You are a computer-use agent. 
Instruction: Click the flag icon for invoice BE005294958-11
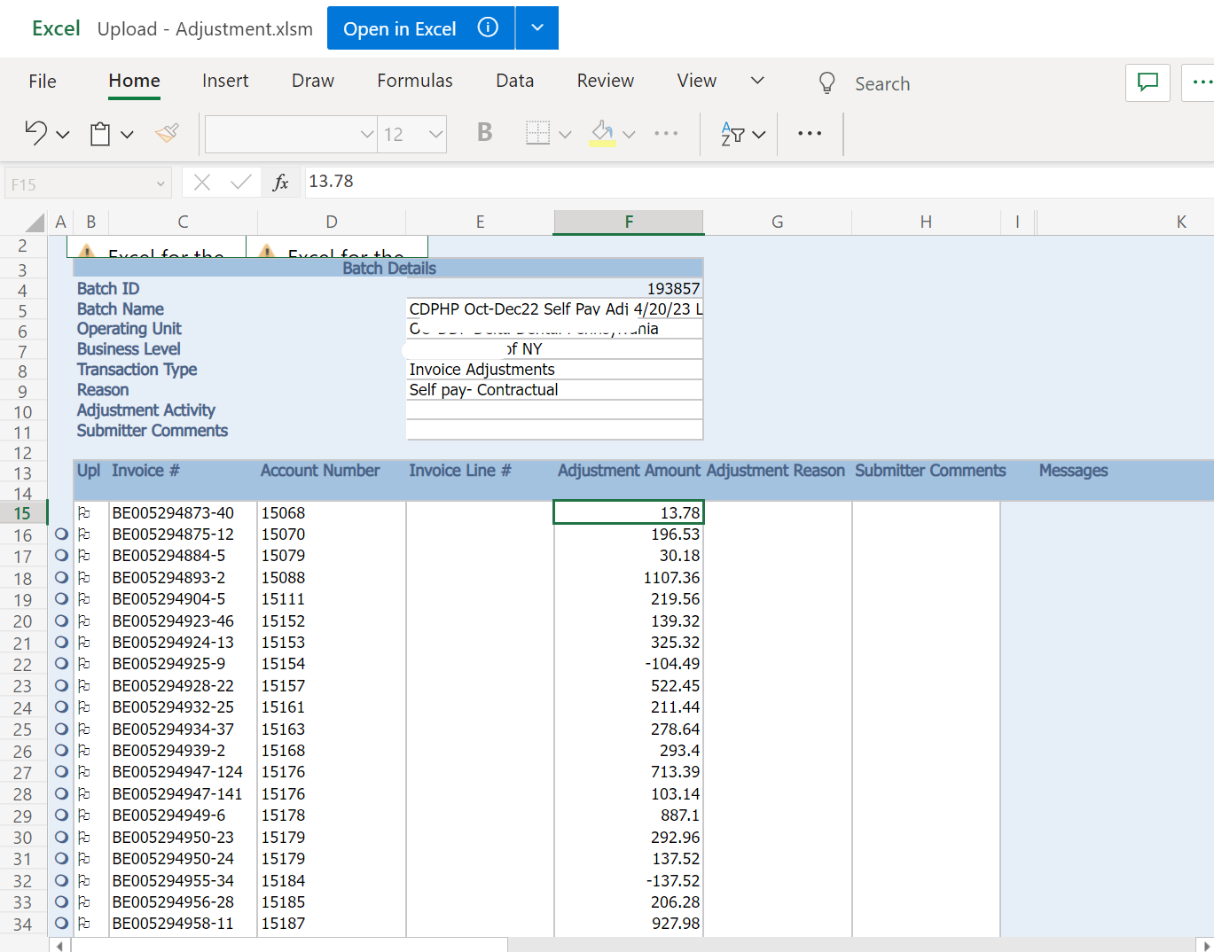coord(84,924)
